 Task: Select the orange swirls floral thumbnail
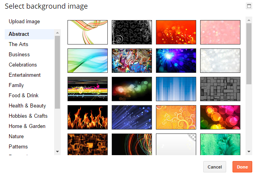point(176,117)
